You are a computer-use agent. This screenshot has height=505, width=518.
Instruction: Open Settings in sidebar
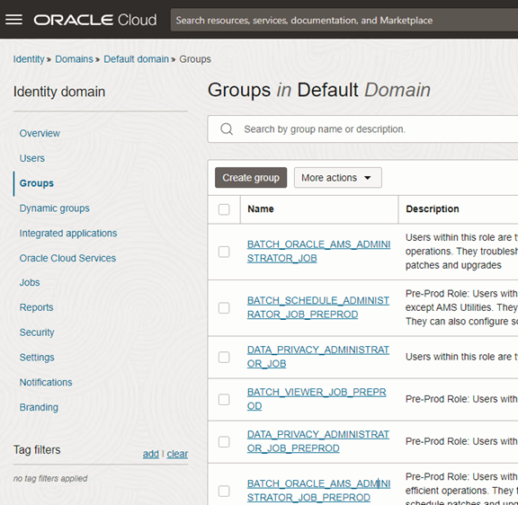(37, 358)
